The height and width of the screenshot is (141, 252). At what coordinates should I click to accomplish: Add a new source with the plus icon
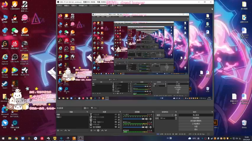tap(91, 130)
